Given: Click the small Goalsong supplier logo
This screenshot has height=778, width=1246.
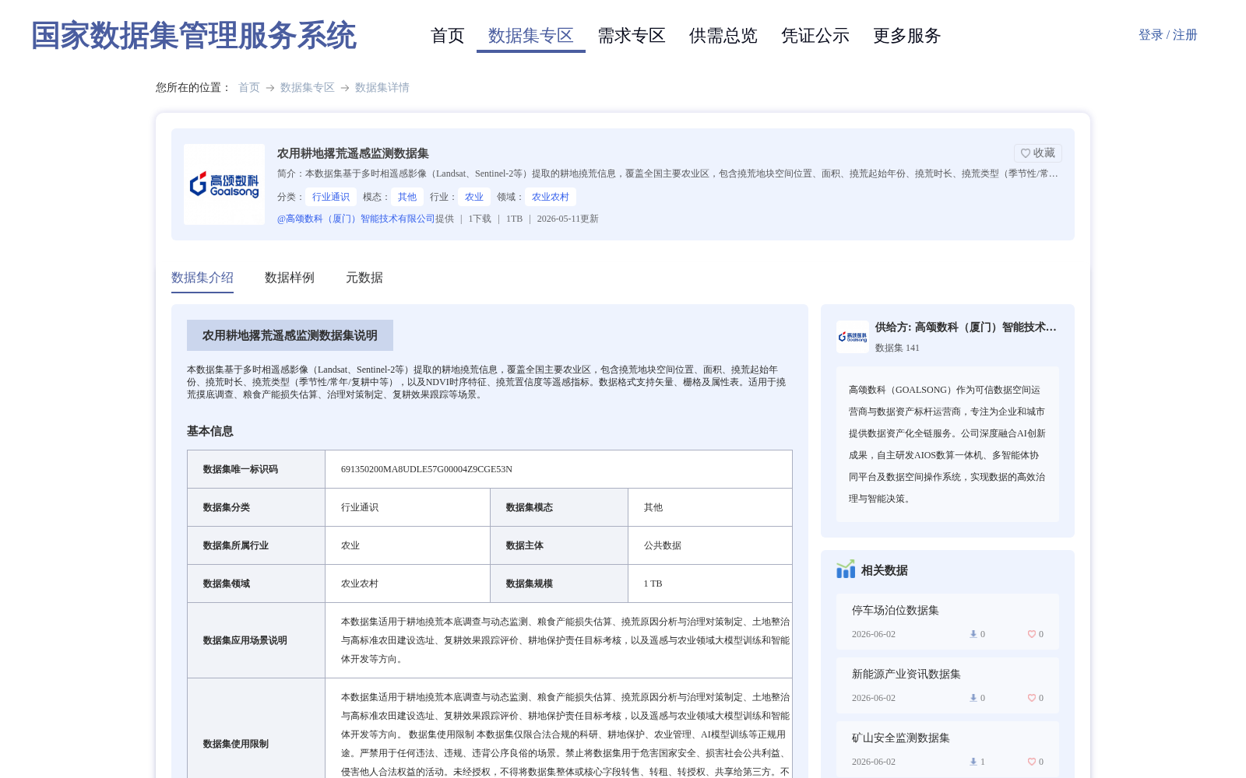Looking at the screenshot, I should (853, 337).
